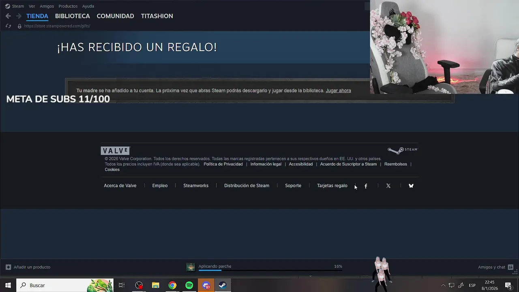This screenshot has height=292, width=519.
Task: Open the Amigos y chat icon
Action: click(510, 267)
